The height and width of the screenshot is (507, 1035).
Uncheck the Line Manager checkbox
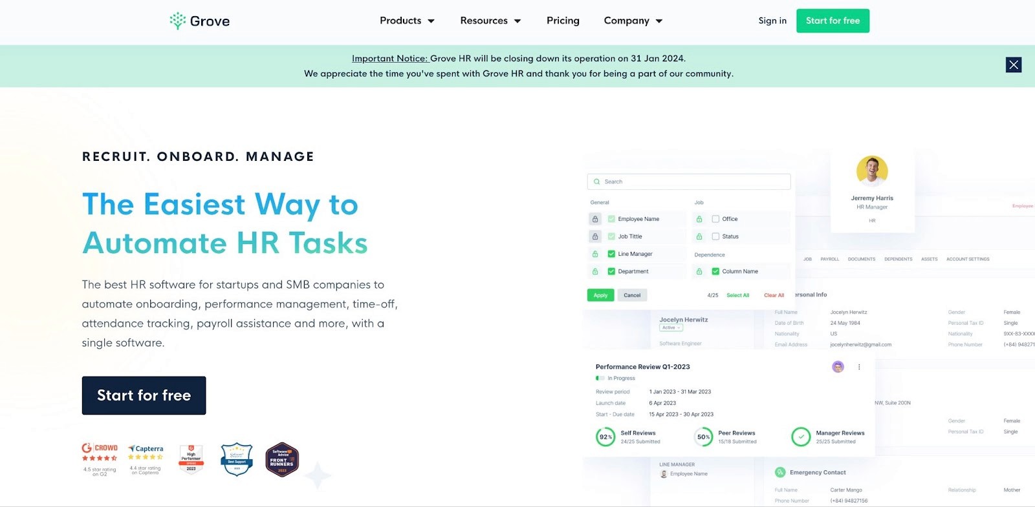[x=611, y=254]
